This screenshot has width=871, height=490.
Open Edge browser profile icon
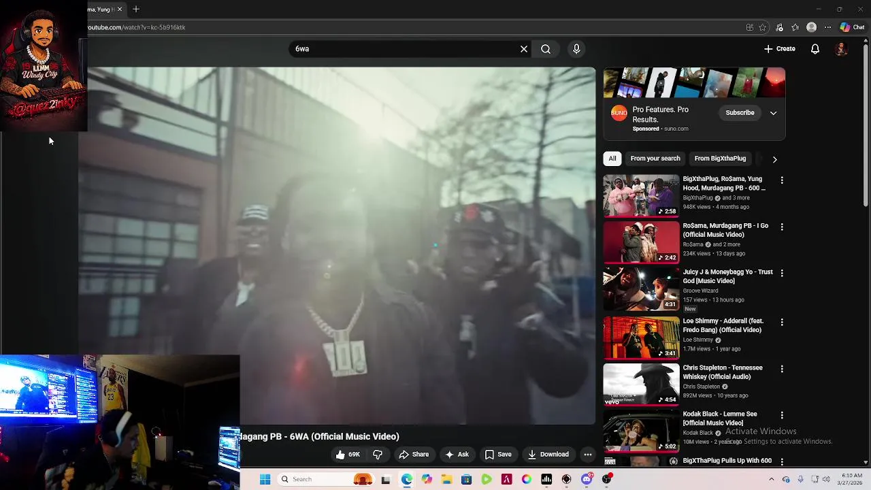click(x=811, y=27)
